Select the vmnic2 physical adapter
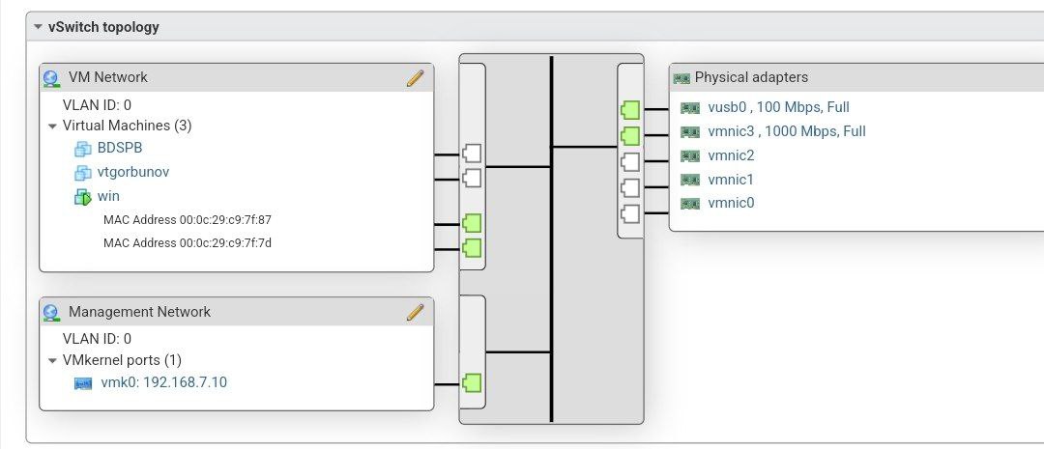This screenshot has height=449, width=1044. click(x=731, y=155)
